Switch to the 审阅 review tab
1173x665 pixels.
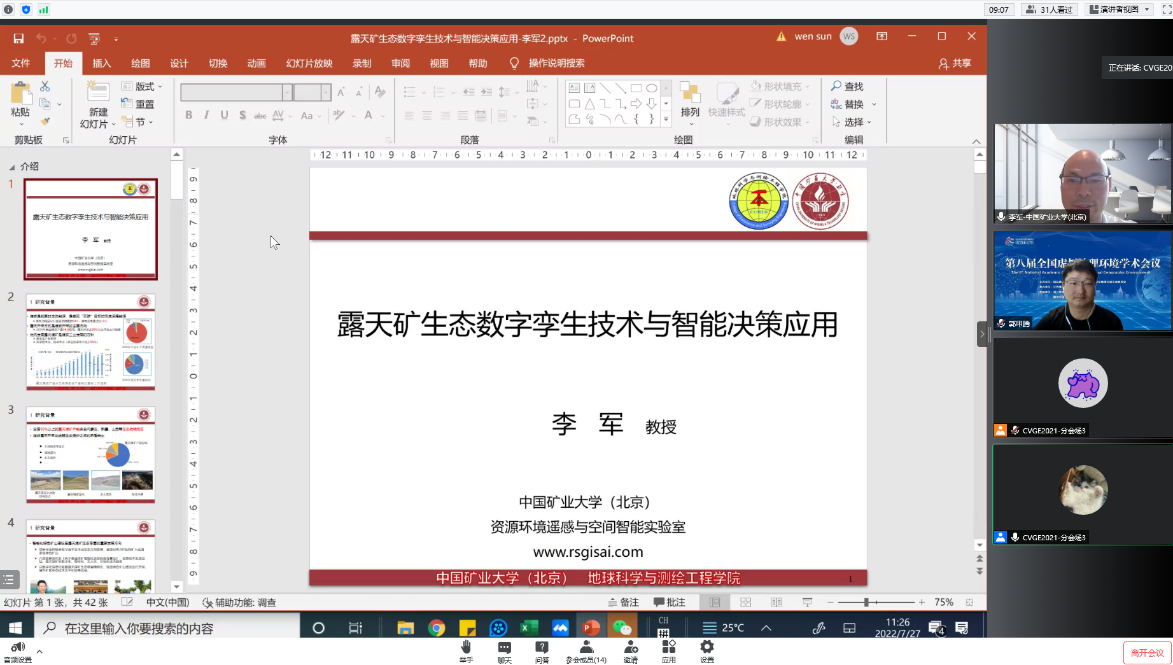[401, 63]
